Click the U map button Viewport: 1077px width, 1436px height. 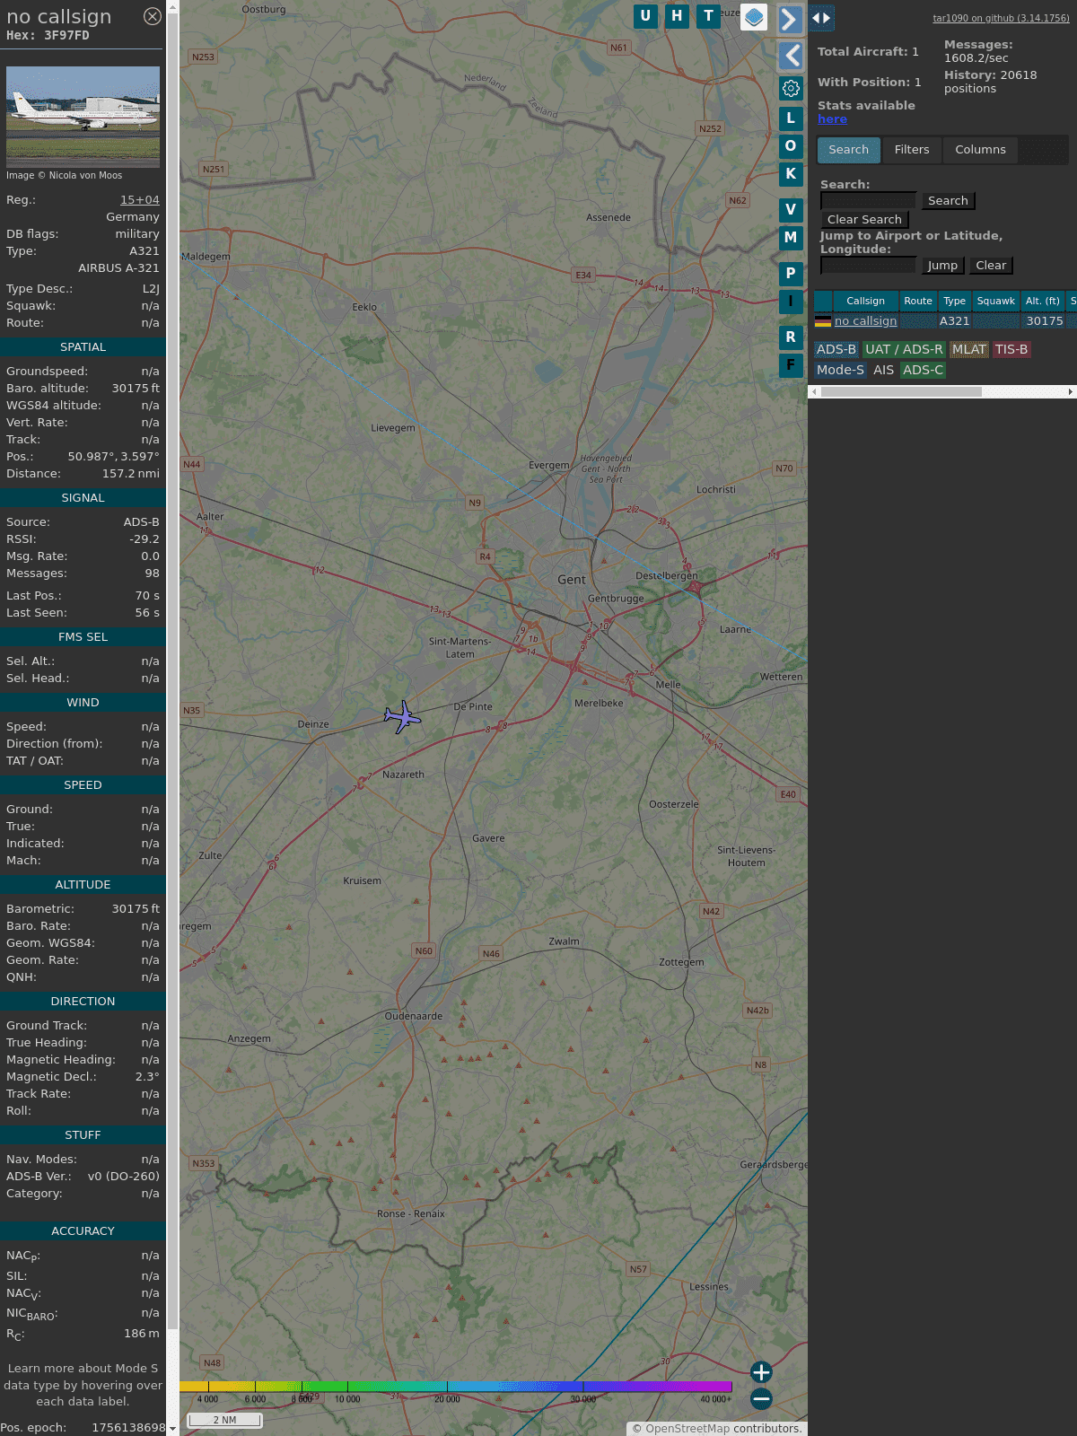pos(645,16)
